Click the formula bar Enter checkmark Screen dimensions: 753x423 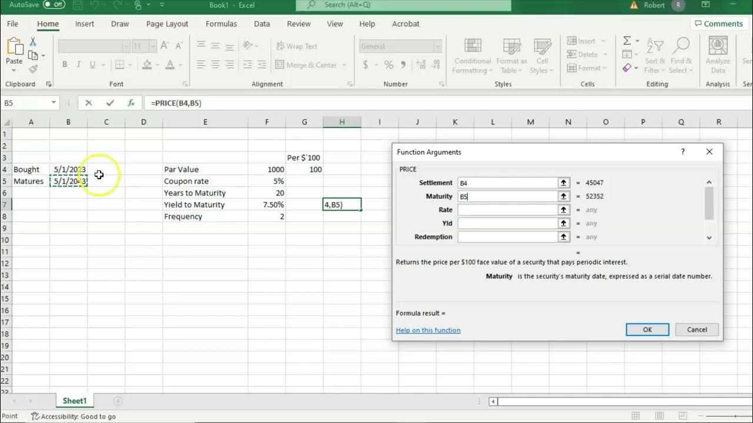tap(110, 103)
